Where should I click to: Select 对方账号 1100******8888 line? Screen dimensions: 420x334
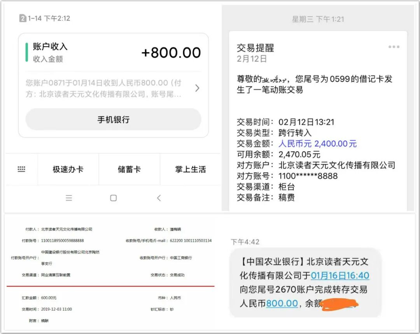(x=287, y=176)
